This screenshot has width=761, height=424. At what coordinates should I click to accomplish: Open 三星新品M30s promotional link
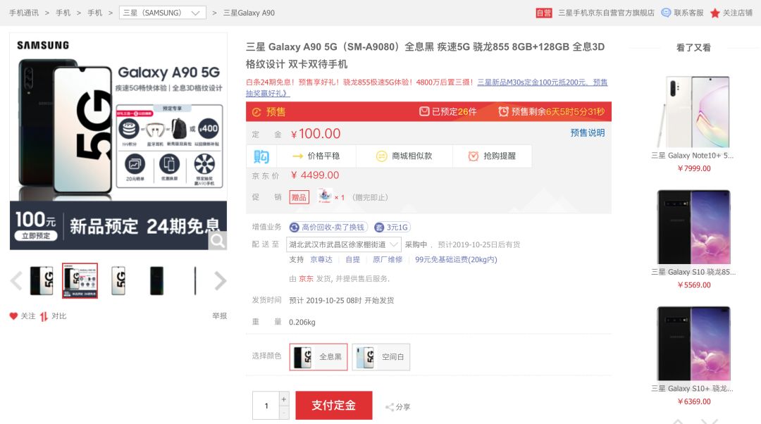[542, 82]
